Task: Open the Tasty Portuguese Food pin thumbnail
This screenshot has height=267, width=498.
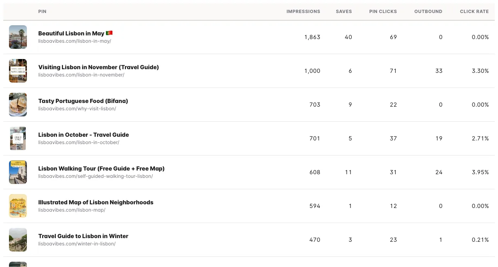Action: (x=18, y=105)
